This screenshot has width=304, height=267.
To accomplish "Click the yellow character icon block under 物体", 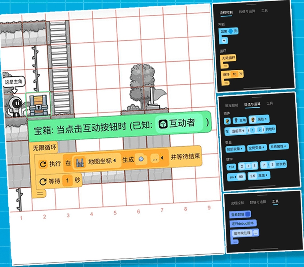I will pyautogui.click(x=227, y=121).
